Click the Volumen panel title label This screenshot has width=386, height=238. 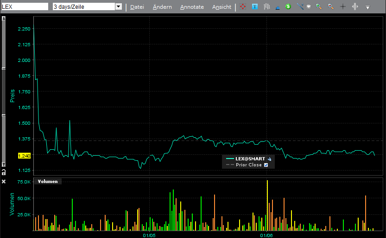pos(48,182)
